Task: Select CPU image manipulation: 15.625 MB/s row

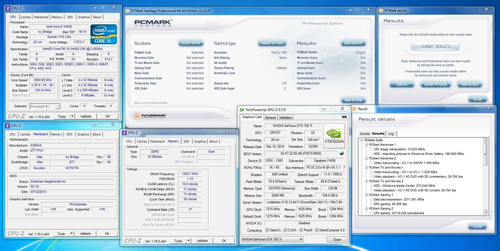Action: pos(399,149)
